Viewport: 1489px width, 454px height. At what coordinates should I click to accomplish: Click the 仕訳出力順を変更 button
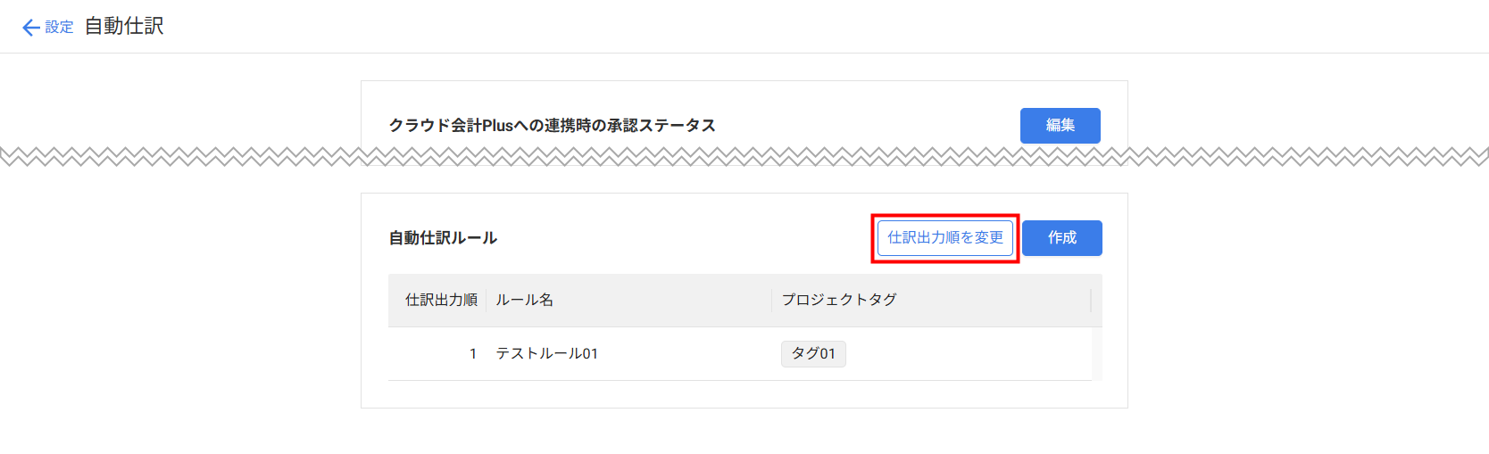pyautogui.click(x=944, y=238)
